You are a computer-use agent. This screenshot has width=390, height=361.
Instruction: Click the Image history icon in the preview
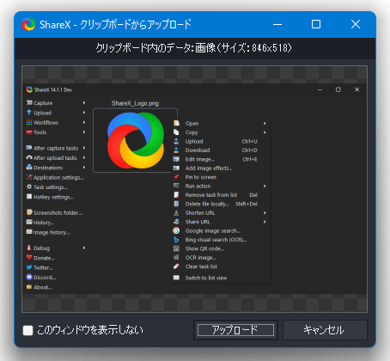(x=29, y=232)
